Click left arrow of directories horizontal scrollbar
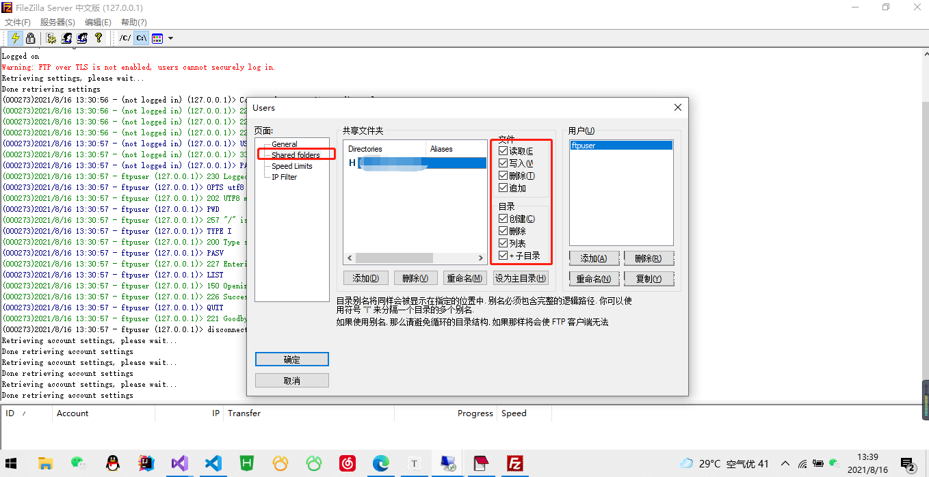This screenshot has width=929, height=477. point(350,258)
